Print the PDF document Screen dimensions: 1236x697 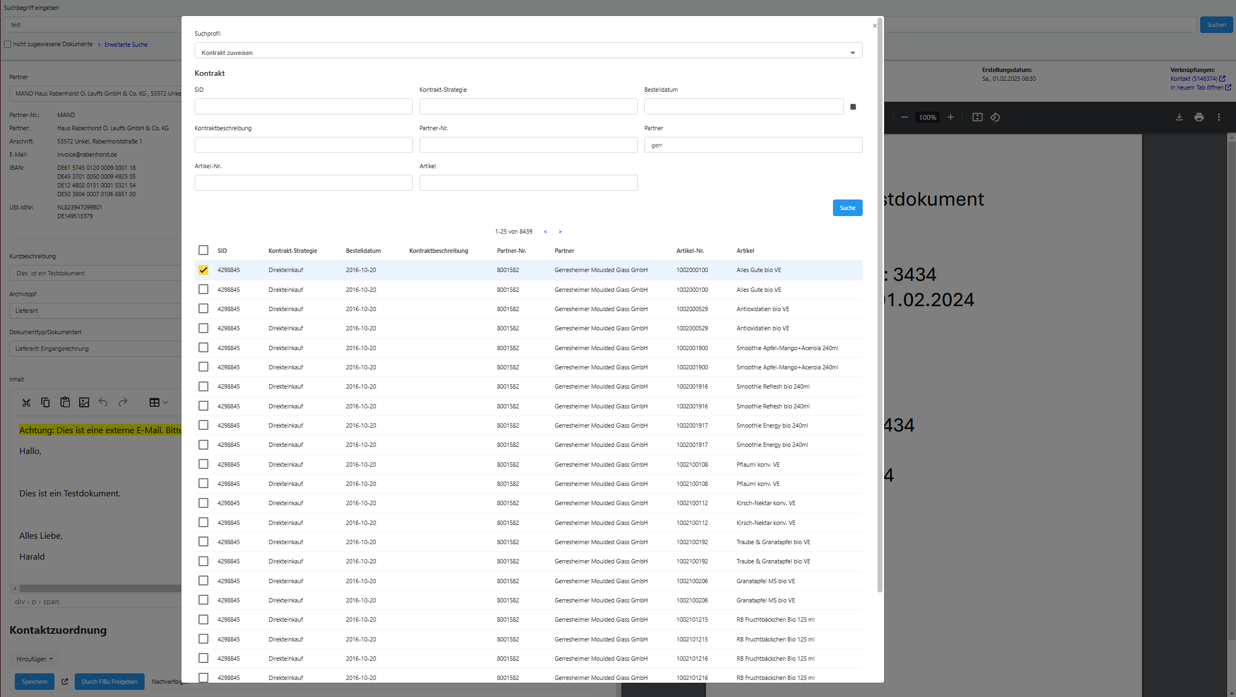pos(1199,117)
